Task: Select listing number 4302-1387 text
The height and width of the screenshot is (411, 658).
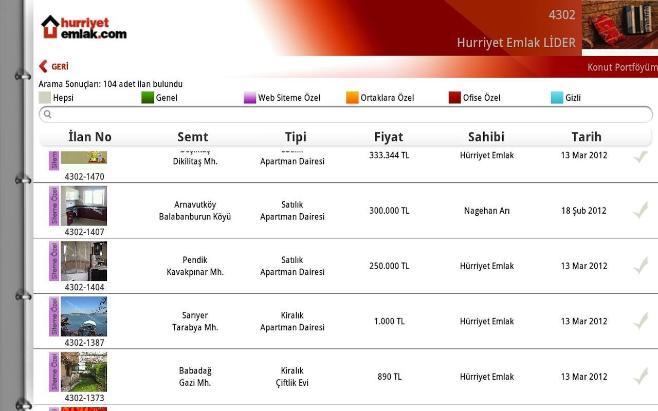Action: tap(84, 343)
